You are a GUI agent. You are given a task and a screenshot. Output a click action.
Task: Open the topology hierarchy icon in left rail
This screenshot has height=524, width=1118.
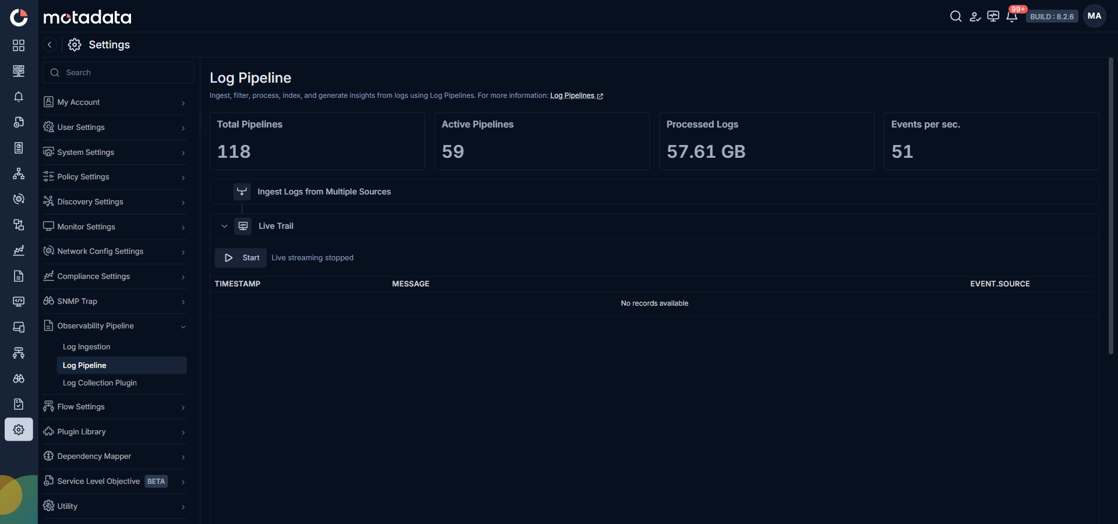19,174
